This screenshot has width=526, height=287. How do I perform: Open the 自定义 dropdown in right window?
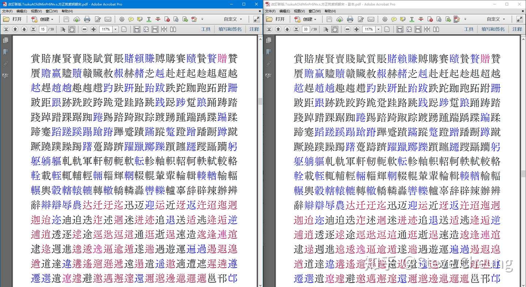[x=496, y=19]
